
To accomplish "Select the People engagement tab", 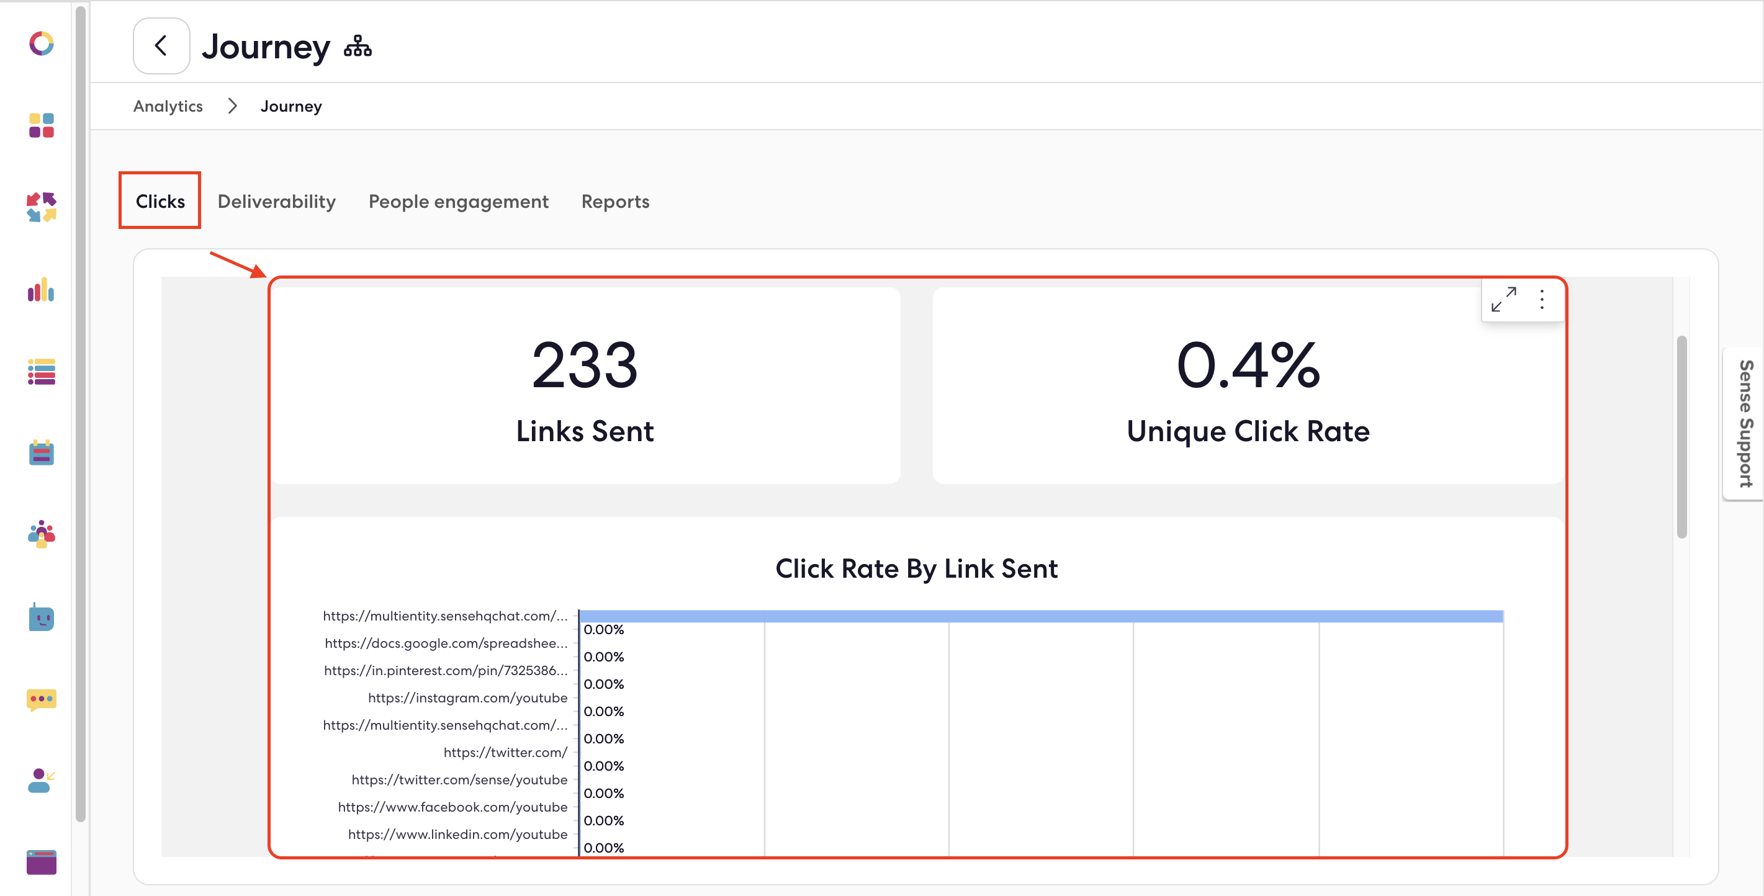I will [x=458, y=200].
